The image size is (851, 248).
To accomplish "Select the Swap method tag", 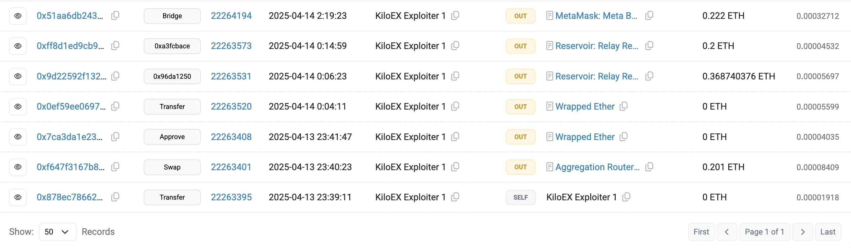I will [x=172, y=167].
